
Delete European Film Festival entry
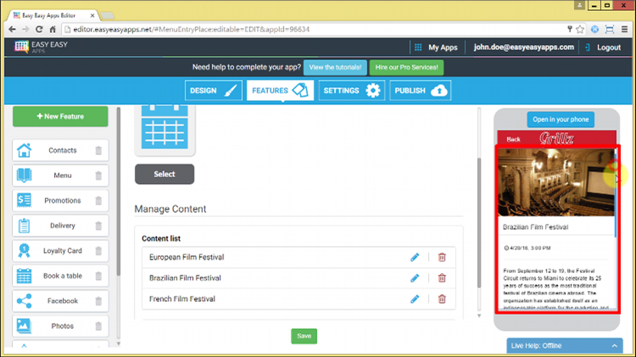tap(442, 257)
